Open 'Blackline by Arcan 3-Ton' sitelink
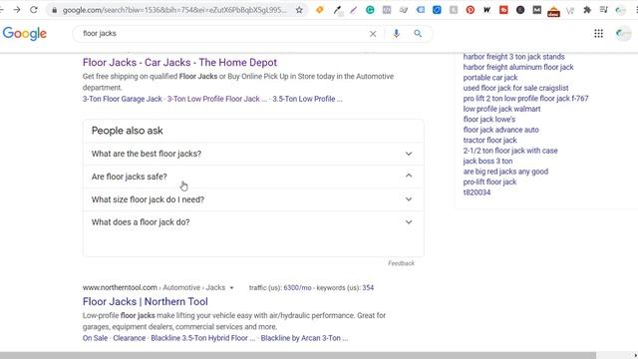 tap(304, 338)
